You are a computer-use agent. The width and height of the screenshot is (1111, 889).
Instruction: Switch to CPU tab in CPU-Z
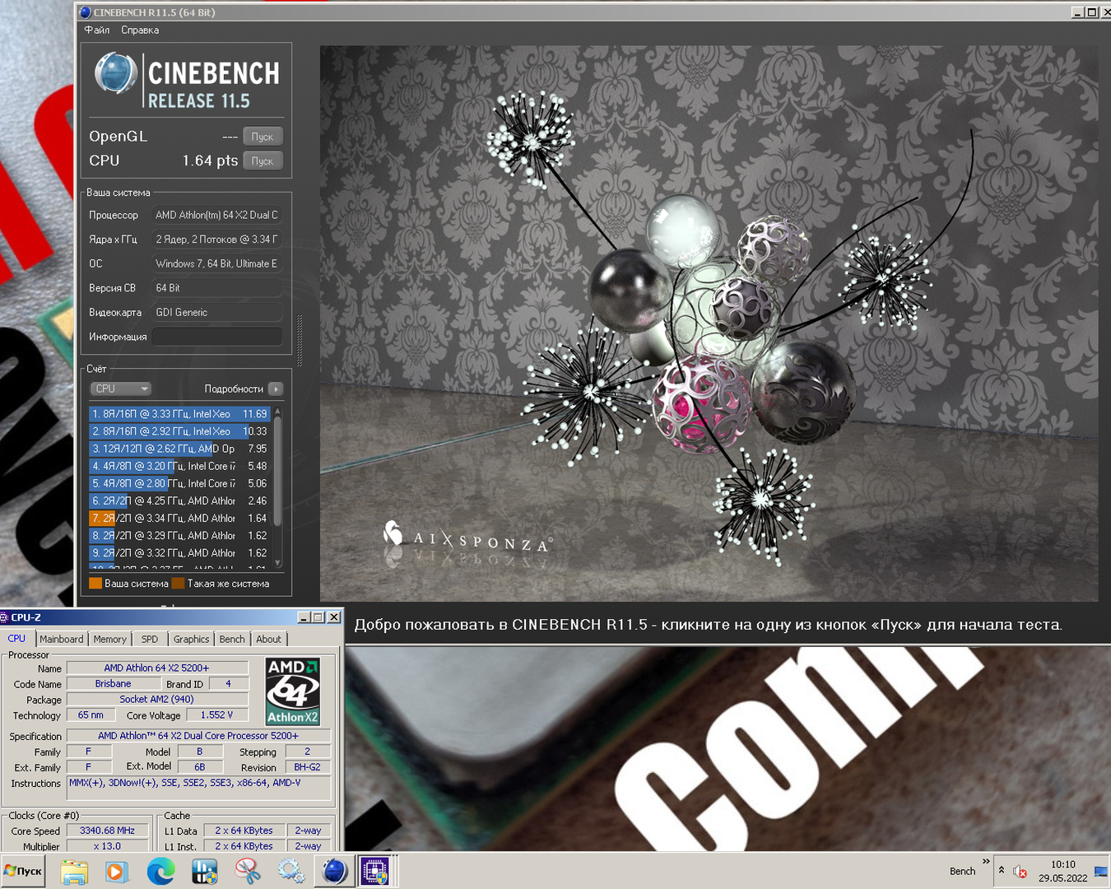[17, 638]
